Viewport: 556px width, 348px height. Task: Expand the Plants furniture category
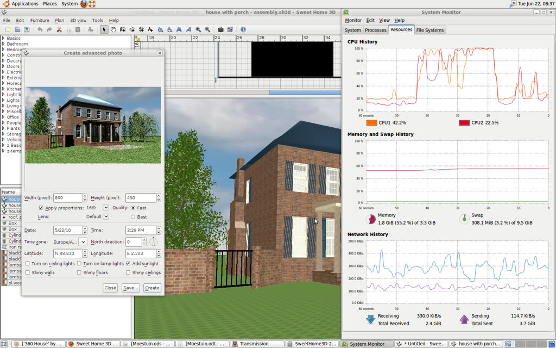pos(3,128)
